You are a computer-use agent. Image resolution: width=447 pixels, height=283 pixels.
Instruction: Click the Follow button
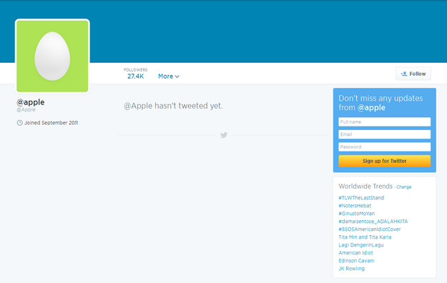[x=413, y=74]
